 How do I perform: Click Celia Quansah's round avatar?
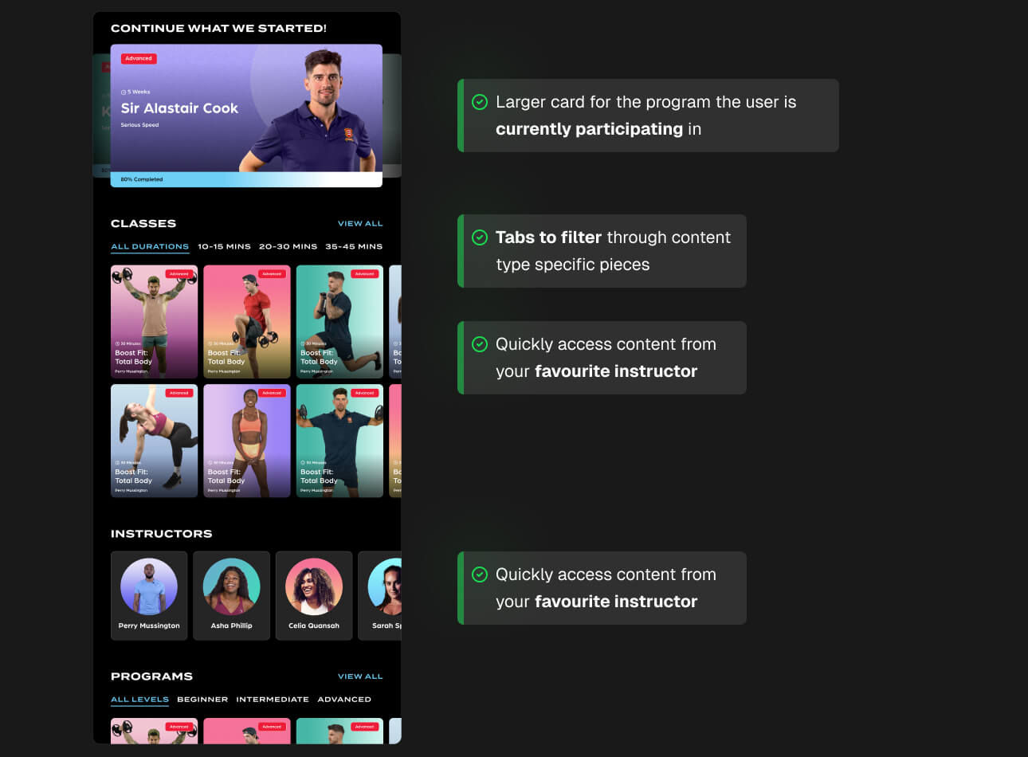click(314, 586)
